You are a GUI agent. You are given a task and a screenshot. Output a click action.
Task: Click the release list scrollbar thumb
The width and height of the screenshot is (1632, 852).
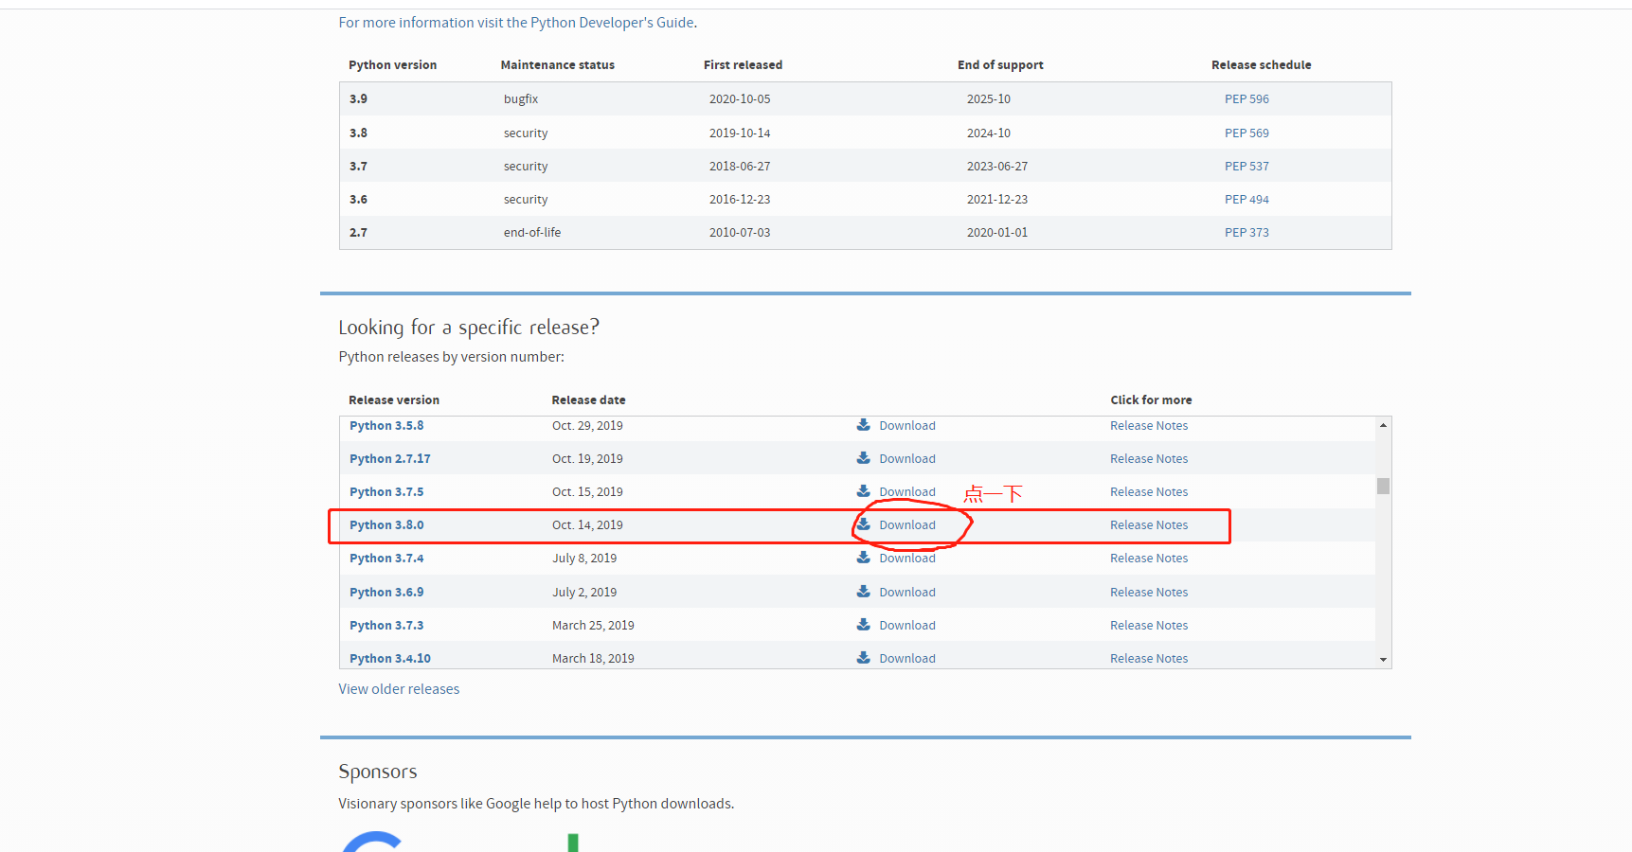(x=1383, y=486)
